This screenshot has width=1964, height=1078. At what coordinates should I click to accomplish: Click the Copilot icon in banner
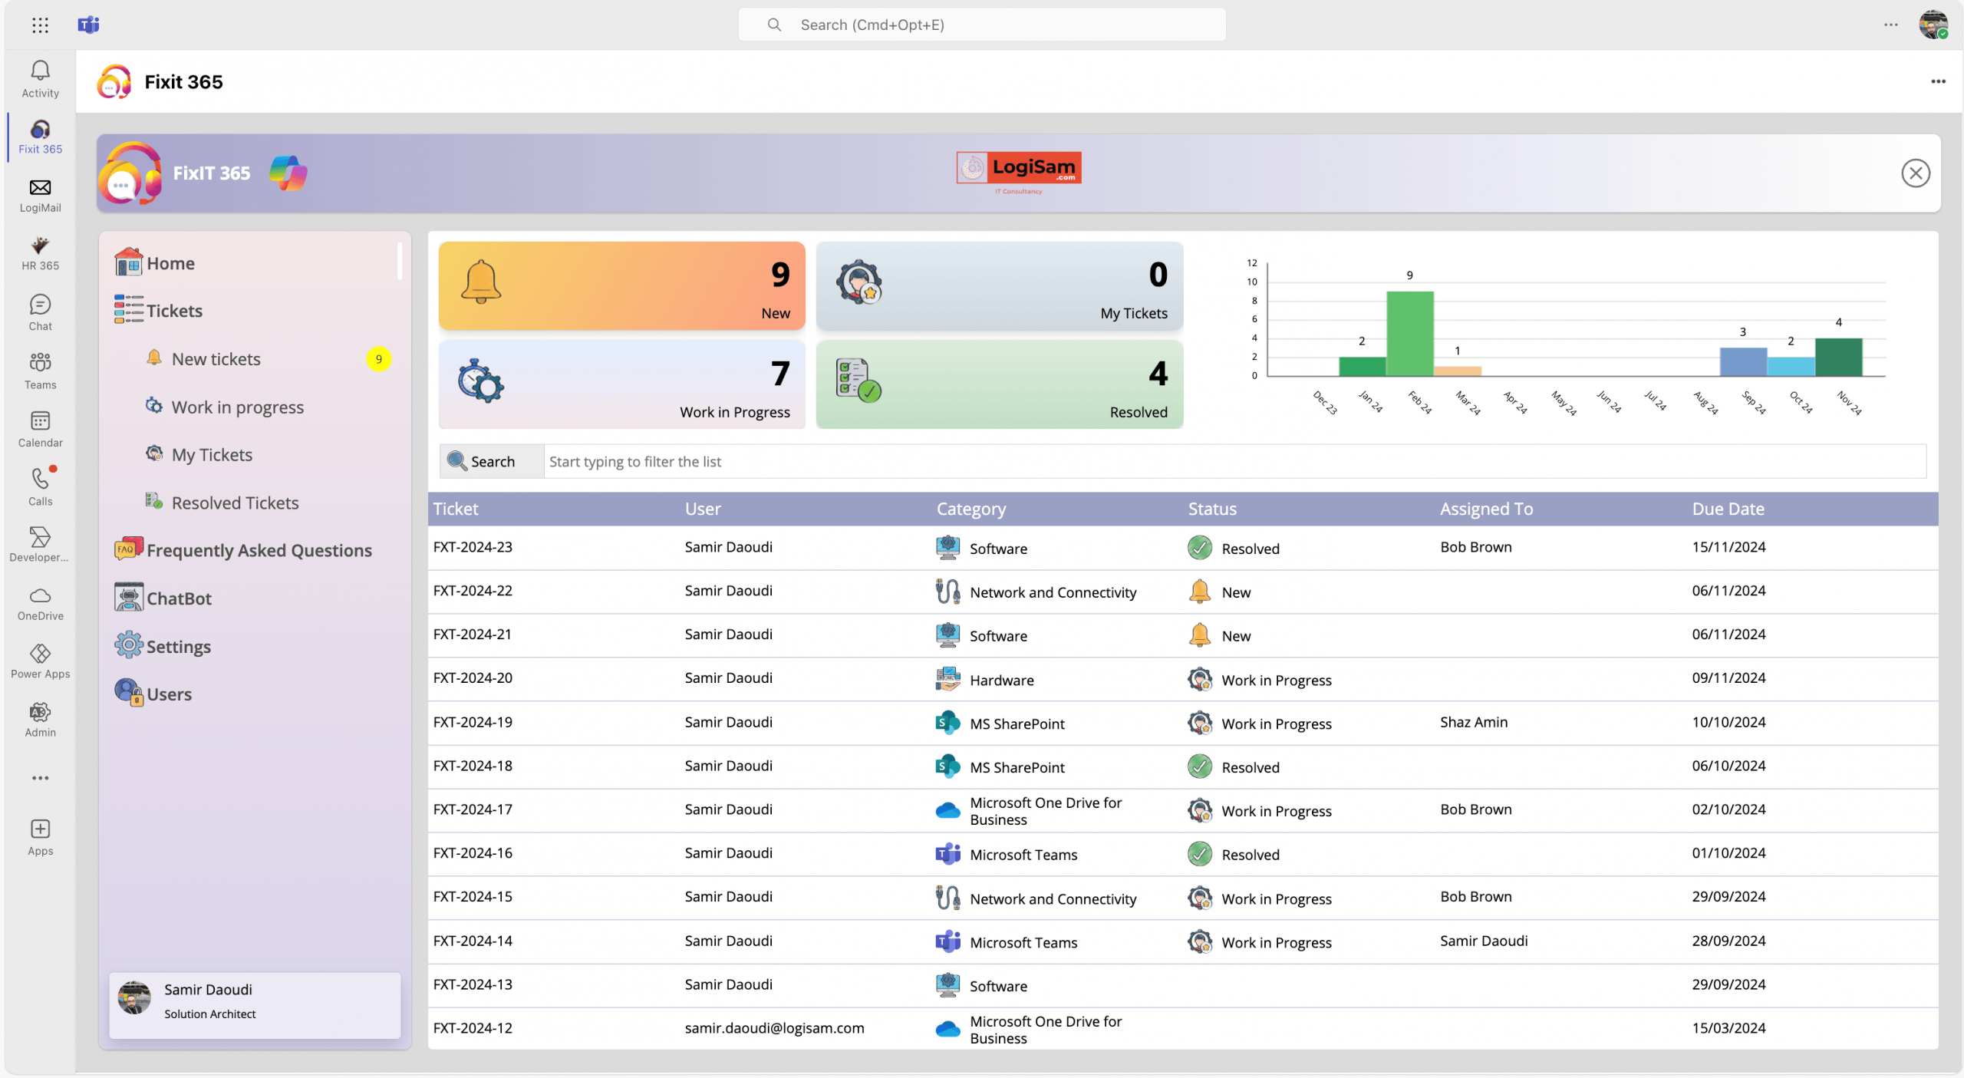288,173
